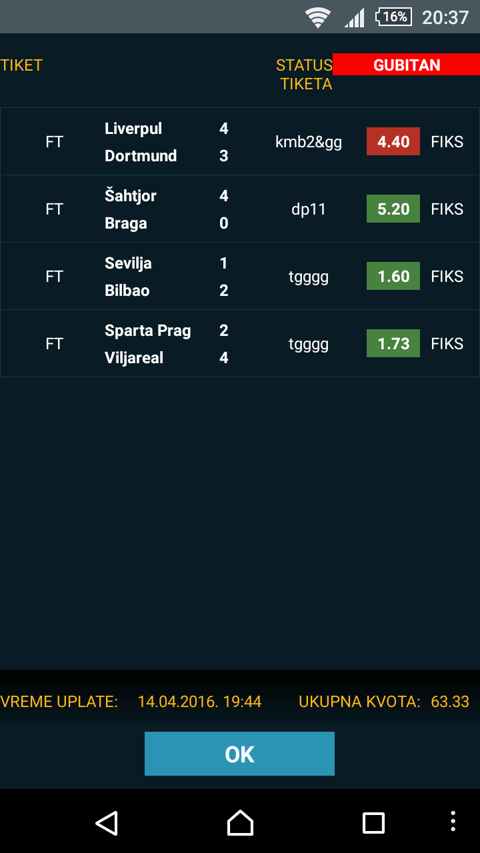Tap the dp11 bet type label

click(x=309, y=209)
